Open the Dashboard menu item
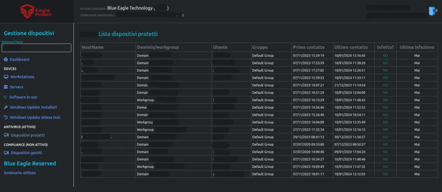This screenshot has width=442, height=192. click(19, 59)
